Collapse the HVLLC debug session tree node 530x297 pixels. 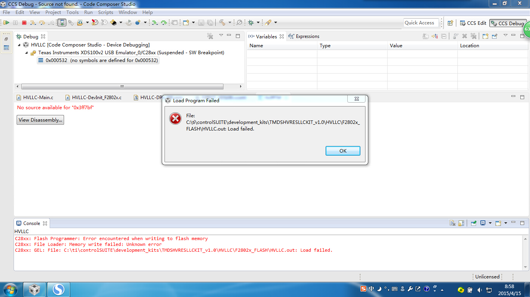(x=19, y=45)
